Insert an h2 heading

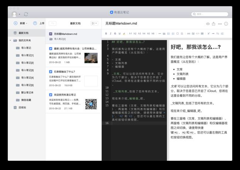pyautogui.click(x=135, y=33)
